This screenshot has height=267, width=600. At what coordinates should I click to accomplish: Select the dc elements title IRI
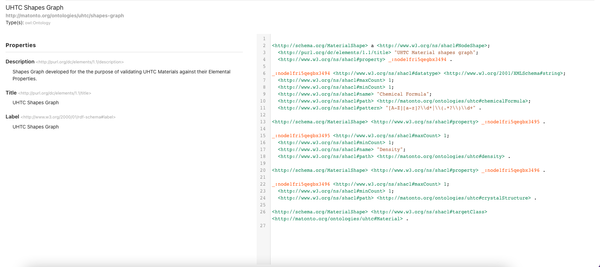(55, 93)
